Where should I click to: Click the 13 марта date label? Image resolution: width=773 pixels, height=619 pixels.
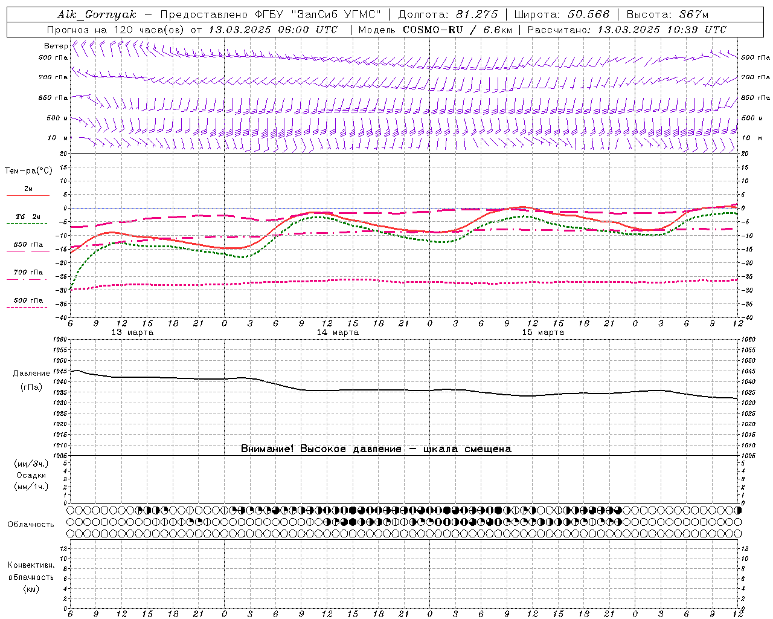coord(132,332)
